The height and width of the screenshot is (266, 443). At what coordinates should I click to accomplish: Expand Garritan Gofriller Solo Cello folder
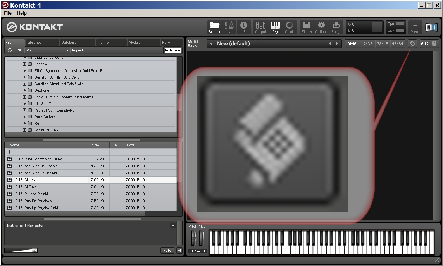[x=24, y=77]
